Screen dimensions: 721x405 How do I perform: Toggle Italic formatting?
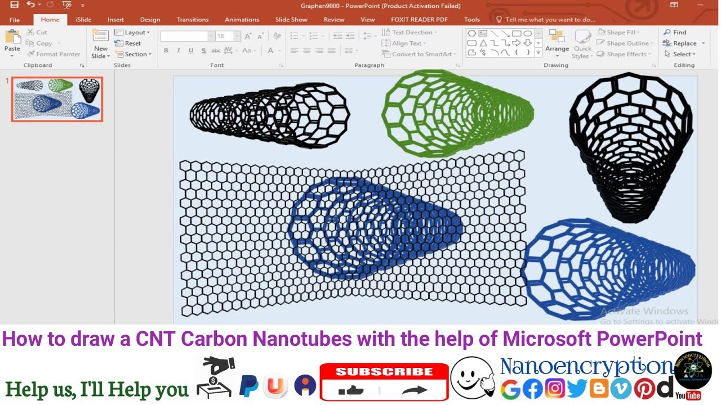coord(179,51)
